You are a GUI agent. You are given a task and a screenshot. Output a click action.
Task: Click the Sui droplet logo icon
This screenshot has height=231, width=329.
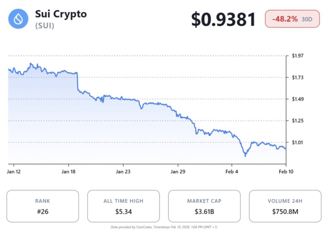[x=19, y=18]
